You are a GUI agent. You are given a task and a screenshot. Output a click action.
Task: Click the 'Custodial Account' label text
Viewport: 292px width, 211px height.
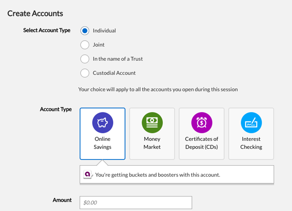tap(114, 73)
